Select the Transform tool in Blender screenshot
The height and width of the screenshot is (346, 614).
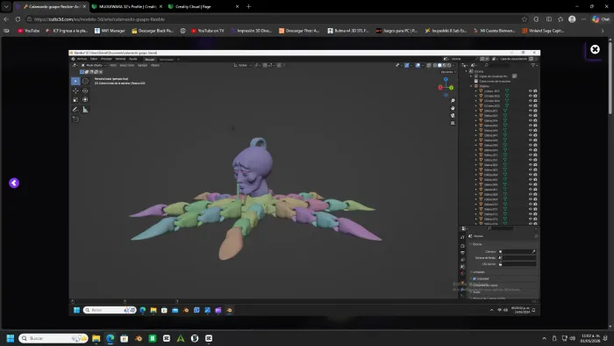point(85,100)
